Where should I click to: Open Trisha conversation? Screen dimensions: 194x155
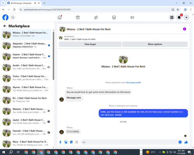coord(26,78)
